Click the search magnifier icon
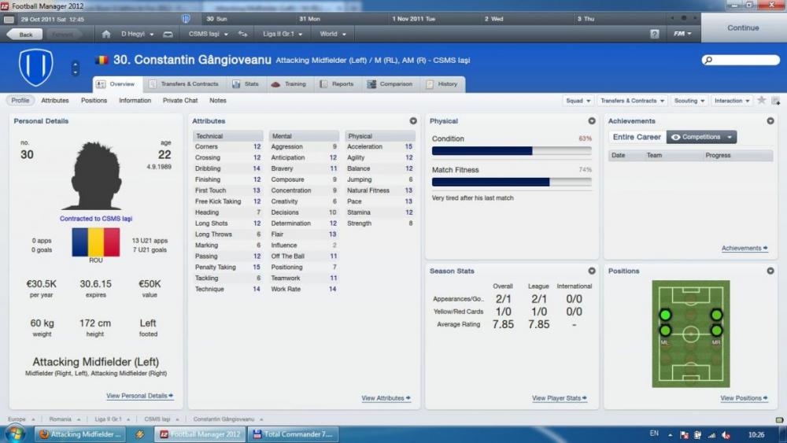The width and height of the screenshot is (787, 443). pyautogui.click(x=708, y=61)
